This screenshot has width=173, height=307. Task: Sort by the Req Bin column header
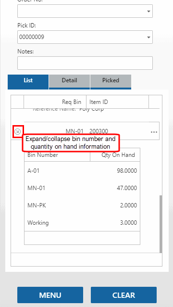click(x=55, y=102)
